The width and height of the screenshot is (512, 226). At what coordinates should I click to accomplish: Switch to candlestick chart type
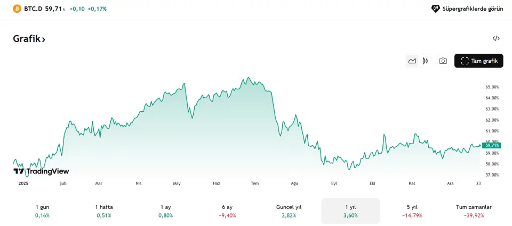point(425,61)
